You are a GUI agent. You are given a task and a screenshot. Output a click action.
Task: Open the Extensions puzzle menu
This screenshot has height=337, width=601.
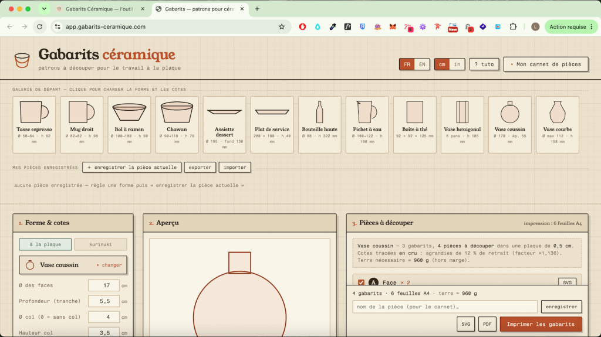513,27
